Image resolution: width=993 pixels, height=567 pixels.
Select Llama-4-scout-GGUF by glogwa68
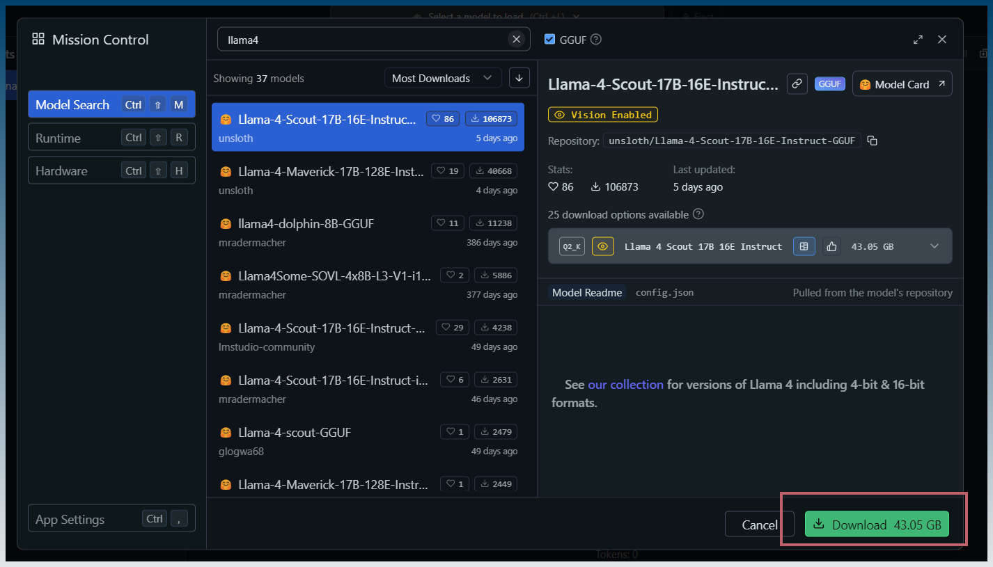[368, 440]
